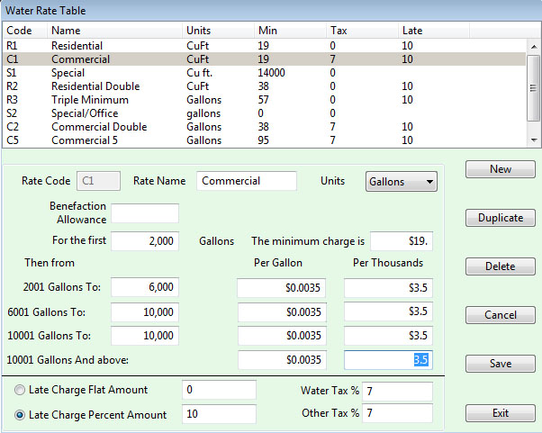Click the Late column header
The height and width of the screenshot is (433, 542).
pyautogui.click(x=433, y=31)
